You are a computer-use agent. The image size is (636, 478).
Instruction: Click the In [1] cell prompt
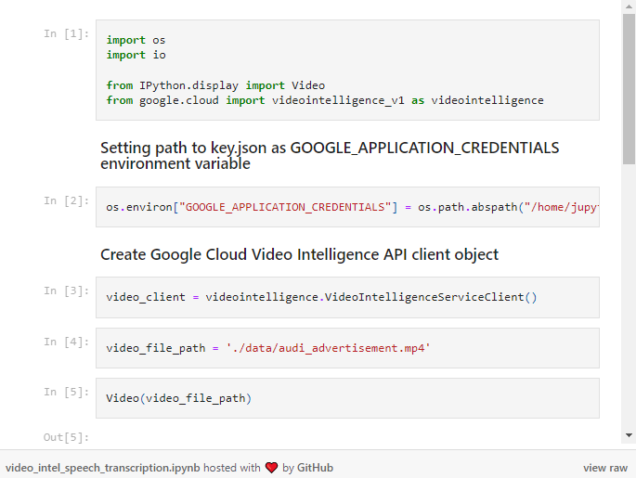point(66,33)
